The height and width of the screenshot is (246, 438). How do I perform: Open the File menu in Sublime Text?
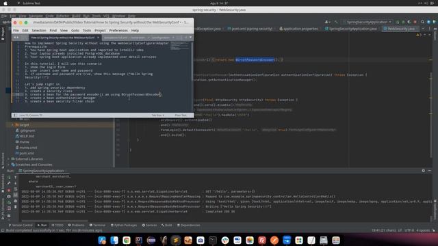pos(16,30)
